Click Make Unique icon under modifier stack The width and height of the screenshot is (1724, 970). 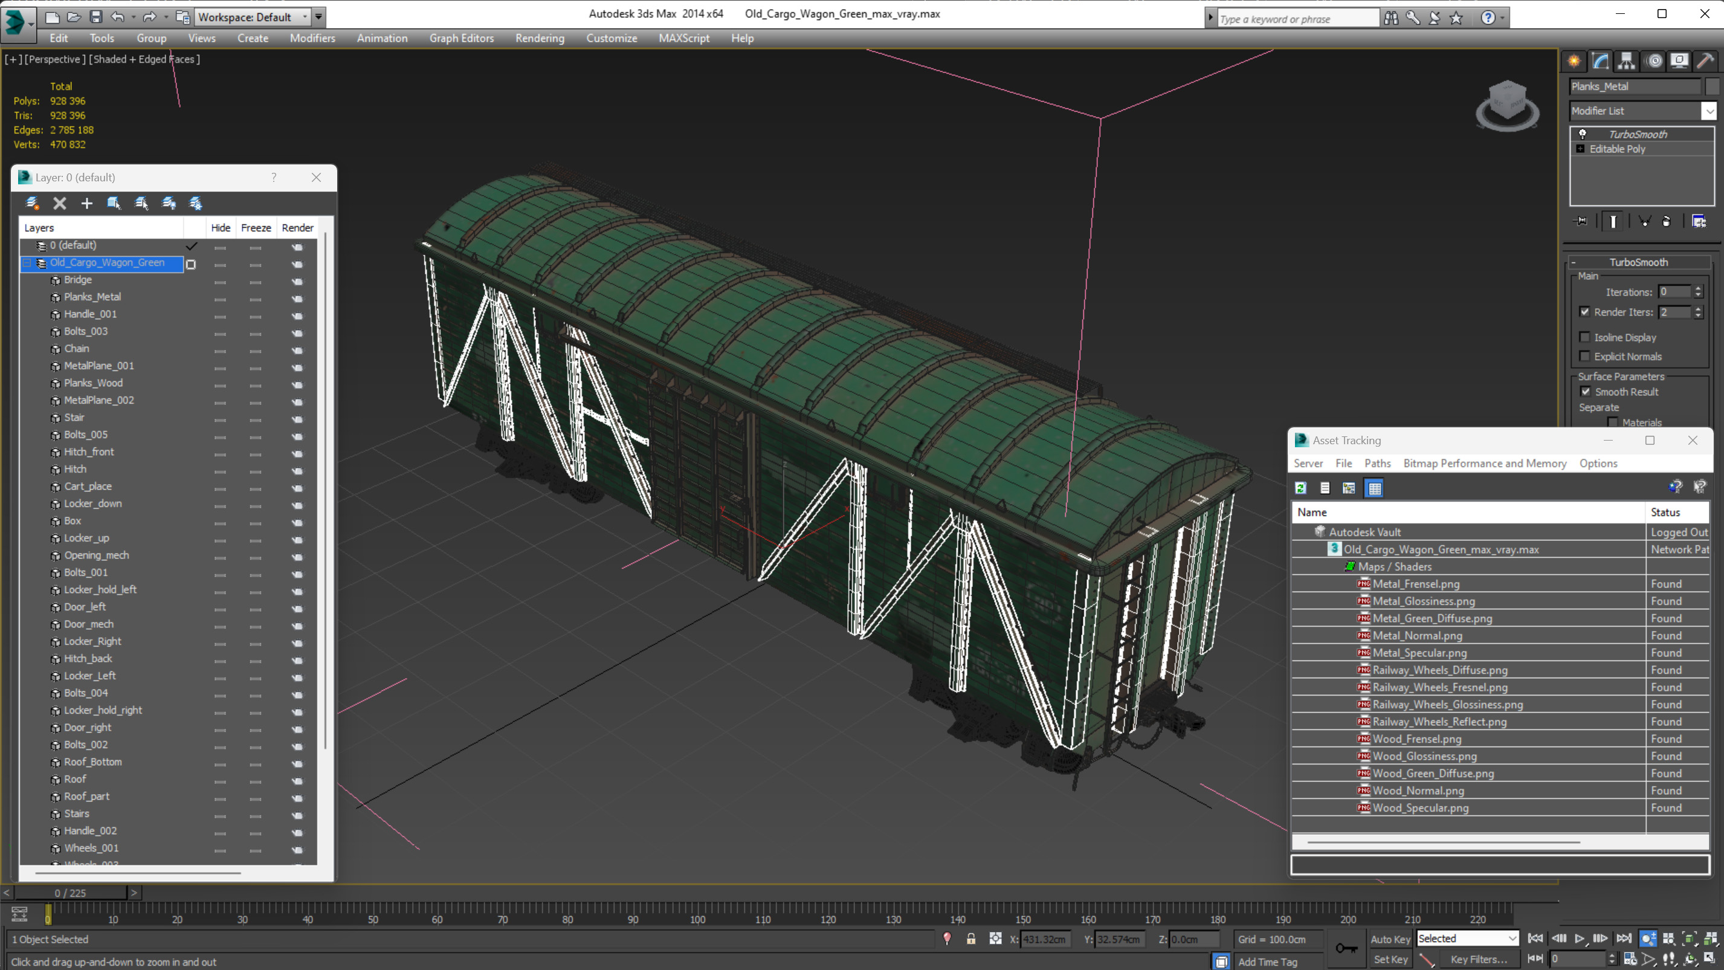tap(1644, 221)
